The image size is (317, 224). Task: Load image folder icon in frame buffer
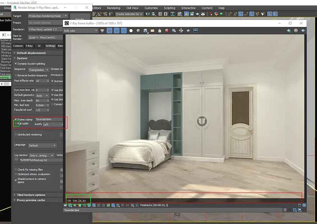click(x=152, y=31)
